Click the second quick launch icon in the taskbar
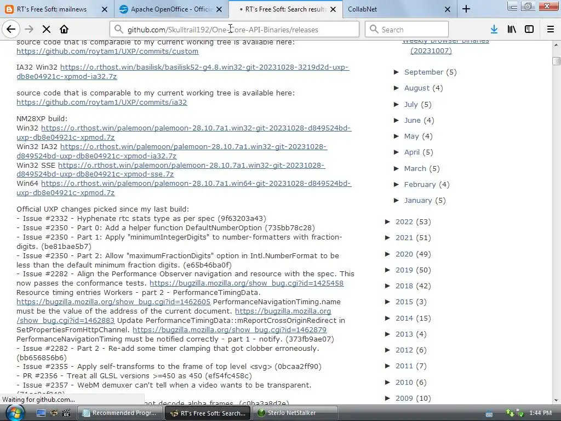Image resolution: width=561 pixels, height=421 pixels. click(54, 413)
